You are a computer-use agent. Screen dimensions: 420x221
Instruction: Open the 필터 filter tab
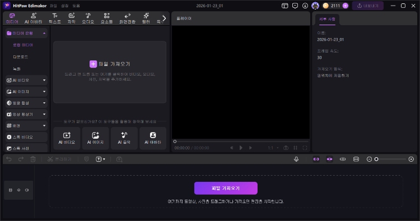(146, 18)
